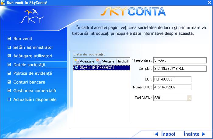Toggle the Adăugare utilizatori checkbox
The image size is (213, 139).
(x=9, y=56)
